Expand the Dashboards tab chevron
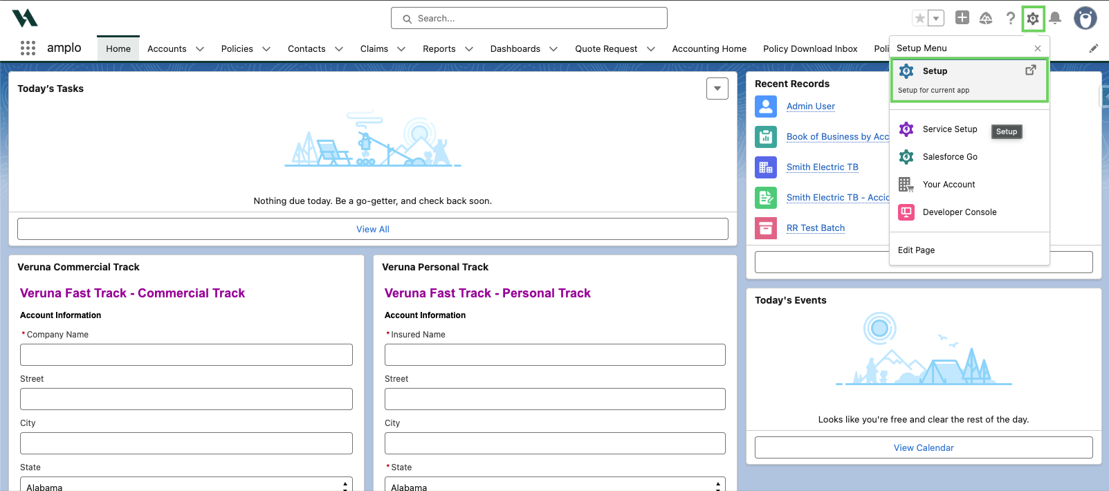Screen dimensions: 1109x491 (553, 49)
